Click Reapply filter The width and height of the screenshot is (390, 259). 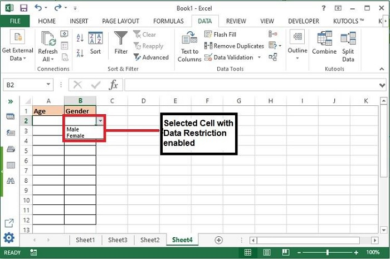point(148,46)
